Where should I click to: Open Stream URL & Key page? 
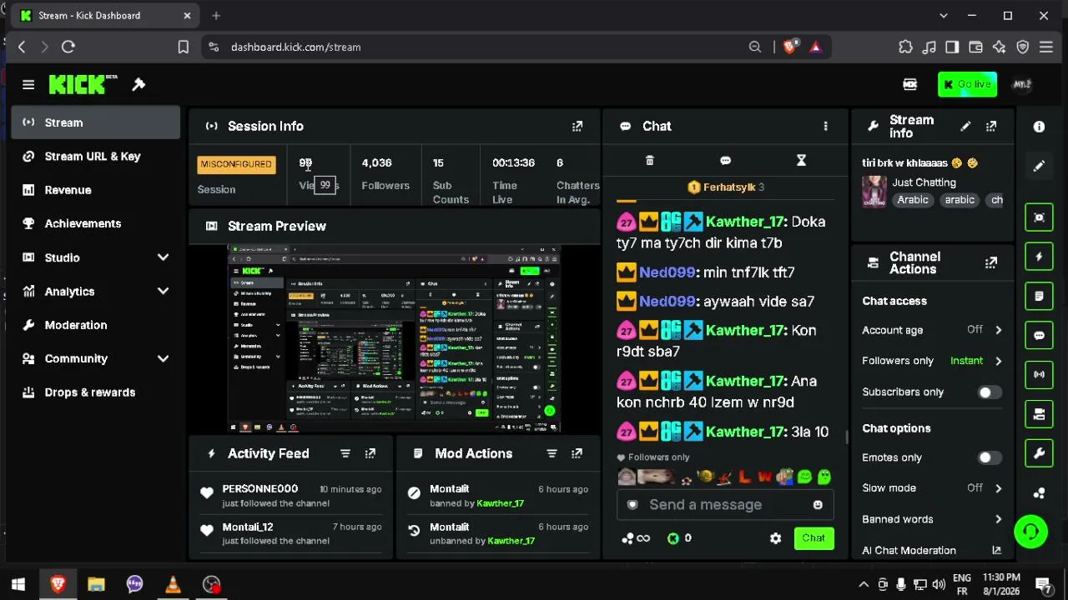[x=96, y=157]
